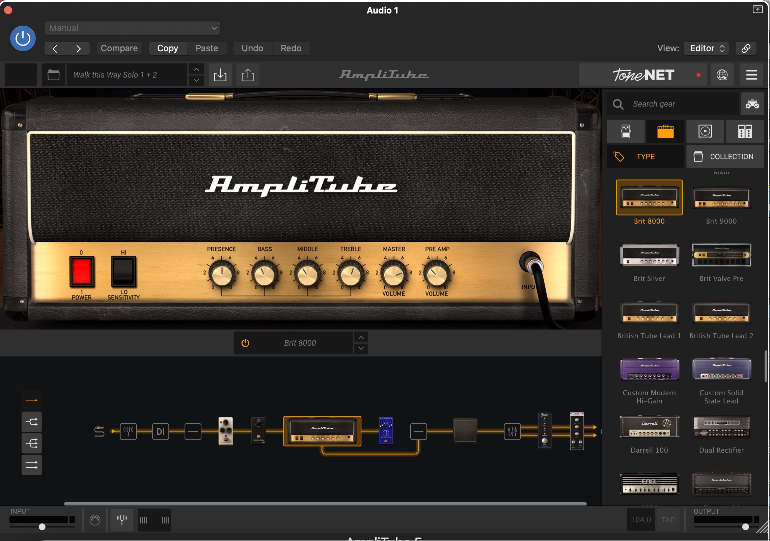Click the gear filter icon beside search
The image size is (770, 541).
point(752,104)
